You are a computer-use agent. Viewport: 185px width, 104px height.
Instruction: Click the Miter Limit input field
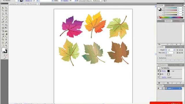[170, 53]
